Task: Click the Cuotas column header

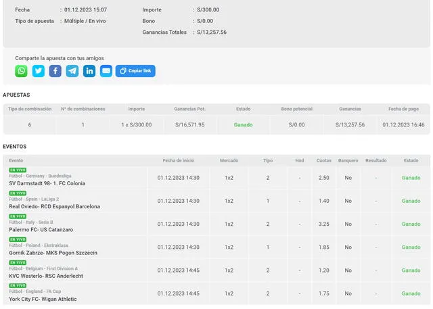Action: point(324,160)
